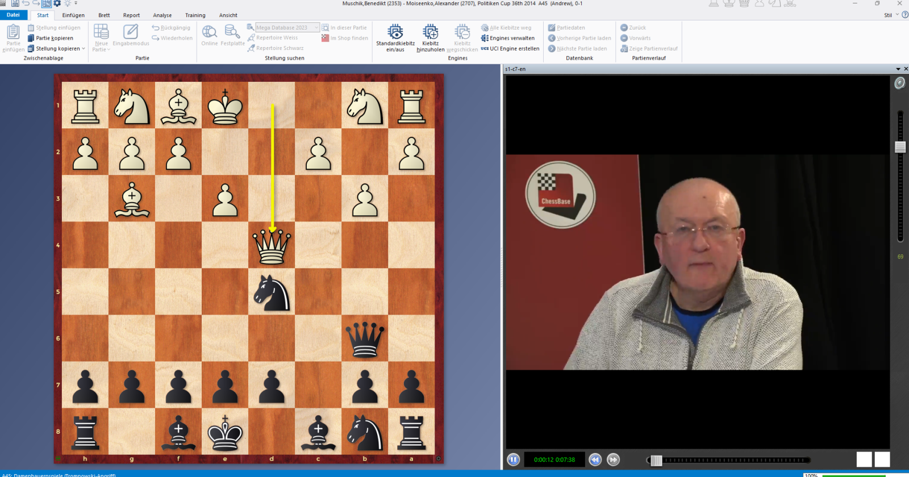909x477 pixels.
Task: Pause the video playback
Action: click(x=513, y=460)
